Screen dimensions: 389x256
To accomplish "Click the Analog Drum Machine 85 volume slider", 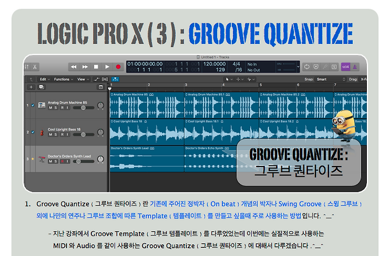I will pyautogui.click(x=84, y=108).
